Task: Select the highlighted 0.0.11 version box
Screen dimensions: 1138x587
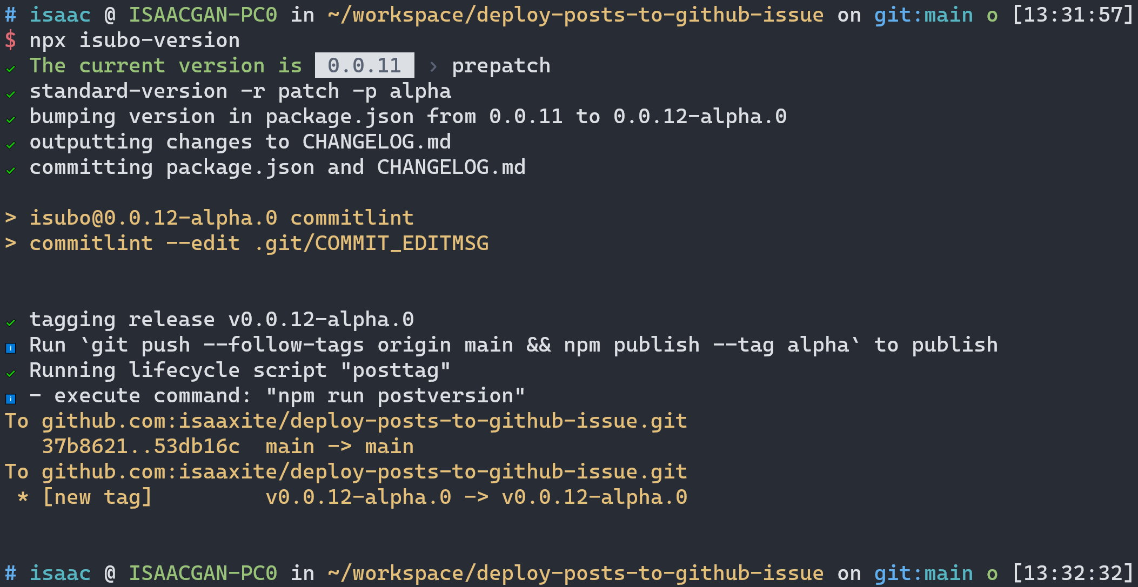Action: click(x=364, y=65)
